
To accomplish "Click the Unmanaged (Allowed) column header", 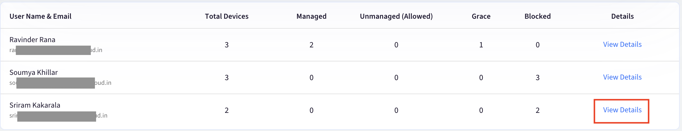I will click(396, 16).
